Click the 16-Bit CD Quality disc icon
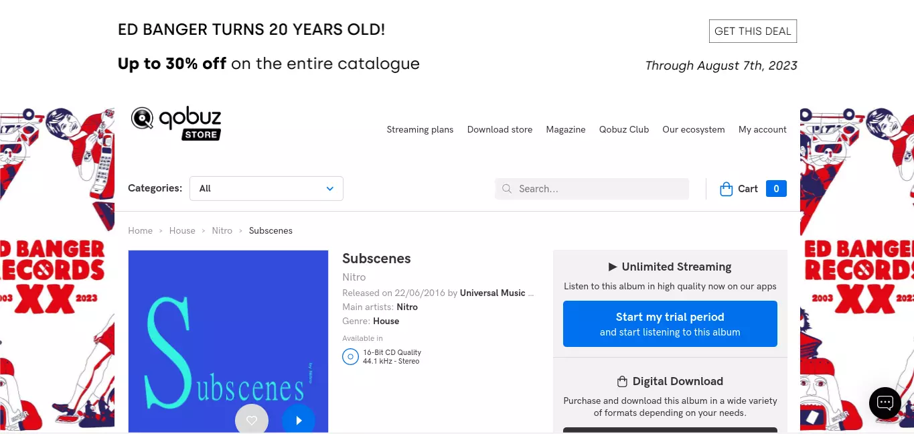The width and height of the screenshot is (914, 434). pos(350,356)
